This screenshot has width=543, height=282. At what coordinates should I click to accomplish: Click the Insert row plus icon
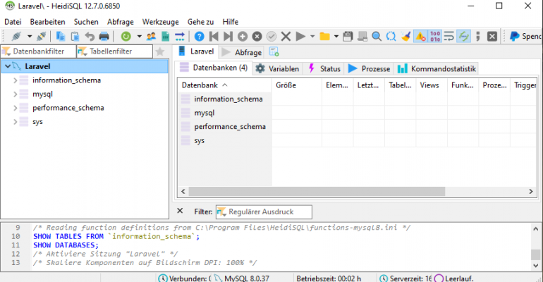point(243,37)
